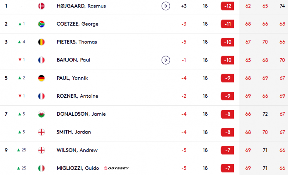Screen dimensions: 288x175
Task: Select SMITH, Jordan player name
Action: click(x=74, y=132)
